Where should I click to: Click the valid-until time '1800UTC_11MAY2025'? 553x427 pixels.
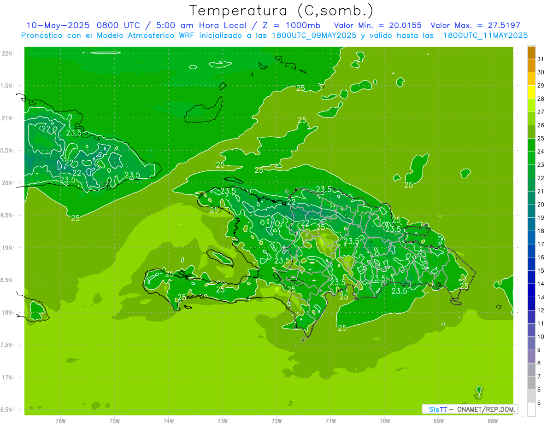[485, 35]
